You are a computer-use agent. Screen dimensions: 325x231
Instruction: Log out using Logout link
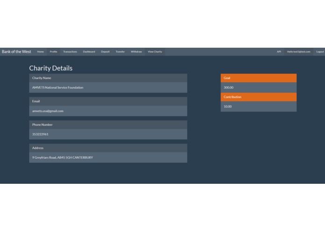click(x=320, y=51)
